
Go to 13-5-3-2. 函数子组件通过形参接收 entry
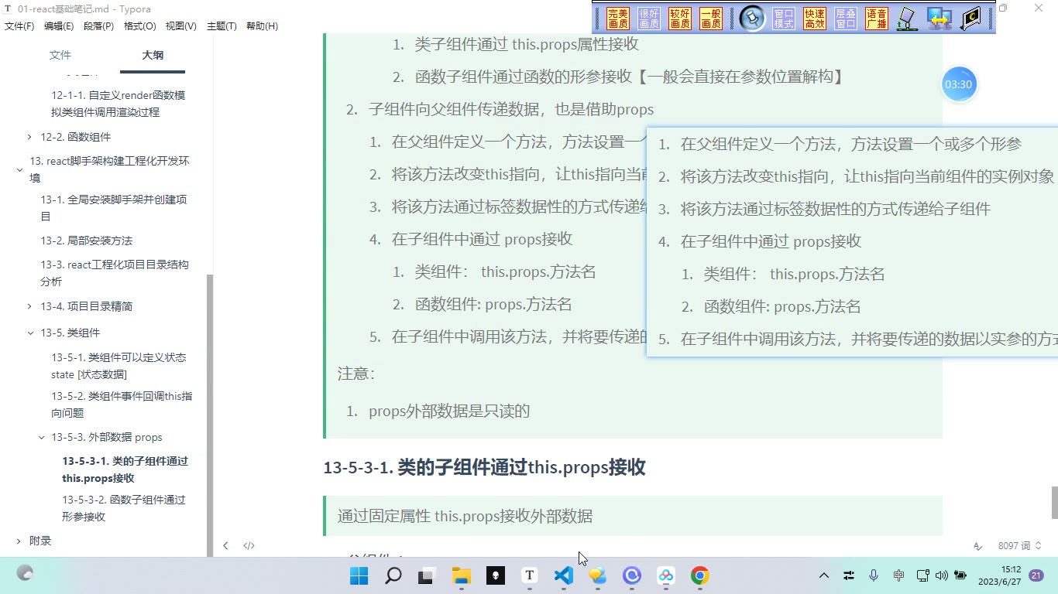(124, 508)
